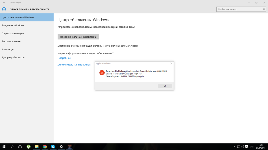Click OK in the Application Error dialog

[165, 86]
